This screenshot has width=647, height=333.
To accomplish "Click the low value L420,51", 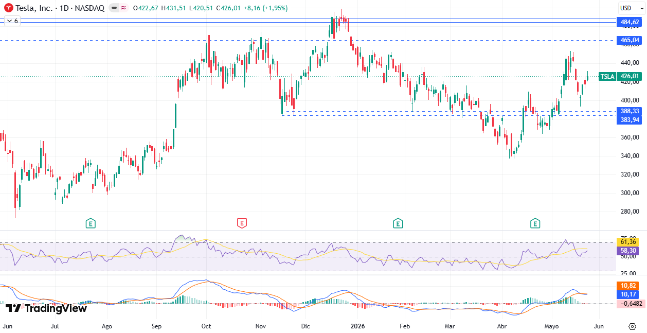I will tap(202, 8).
